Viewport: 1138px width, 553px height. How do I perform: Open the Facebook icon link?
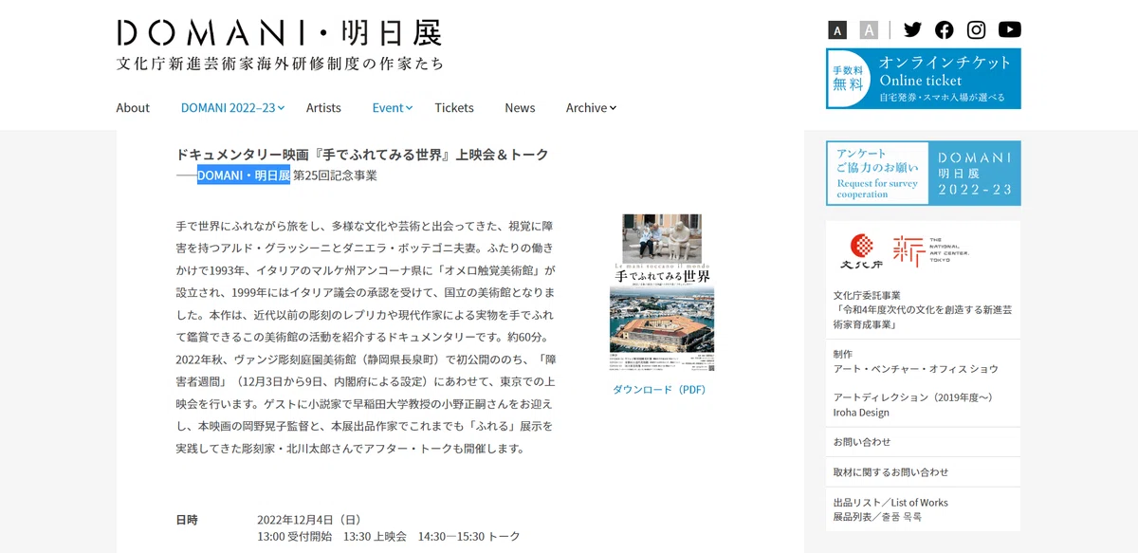(945, 29)
